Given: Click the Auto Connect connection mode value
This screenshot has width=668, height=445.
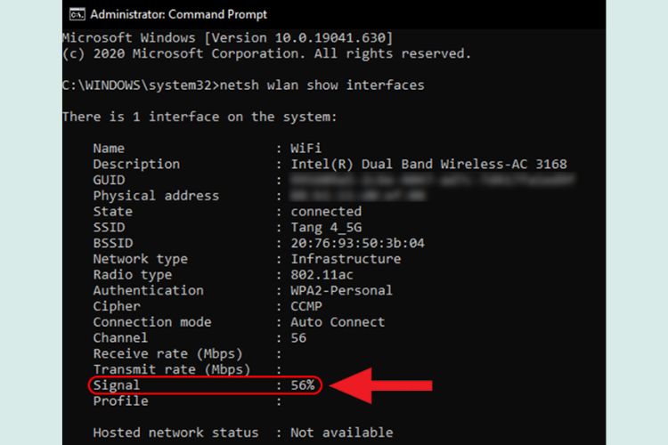Looking at the screenshot, I should (x=338, y=322).
